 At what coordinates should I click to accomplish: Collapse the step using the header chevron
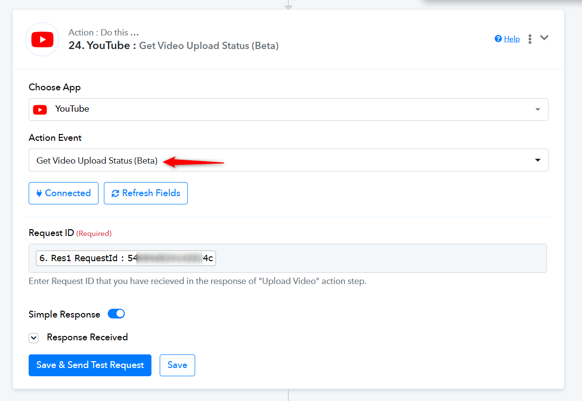(544, 37)
